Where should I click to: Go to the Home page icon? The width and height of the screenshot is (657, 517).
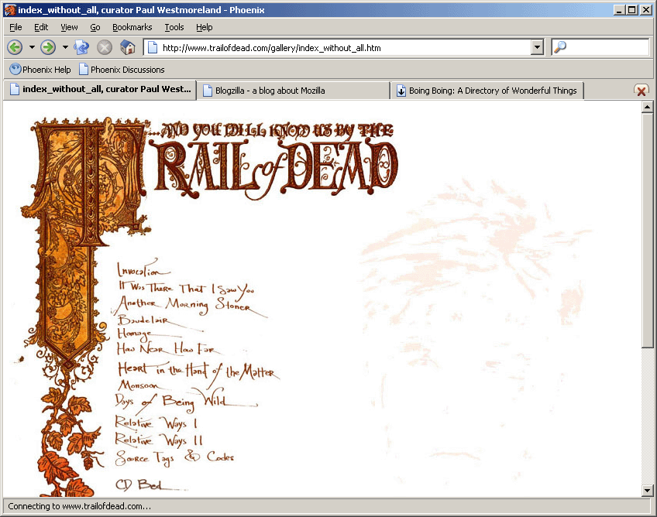pos(127,47)
